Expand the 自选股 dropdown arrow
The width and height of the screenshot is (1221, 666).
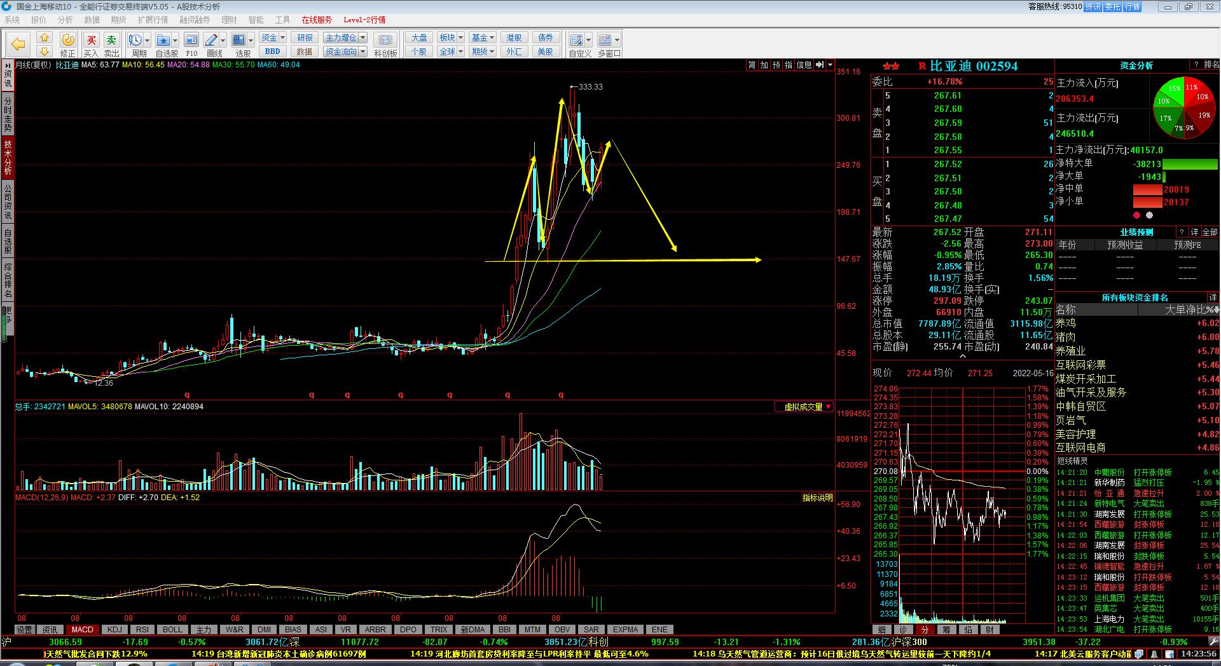point(176,39)
